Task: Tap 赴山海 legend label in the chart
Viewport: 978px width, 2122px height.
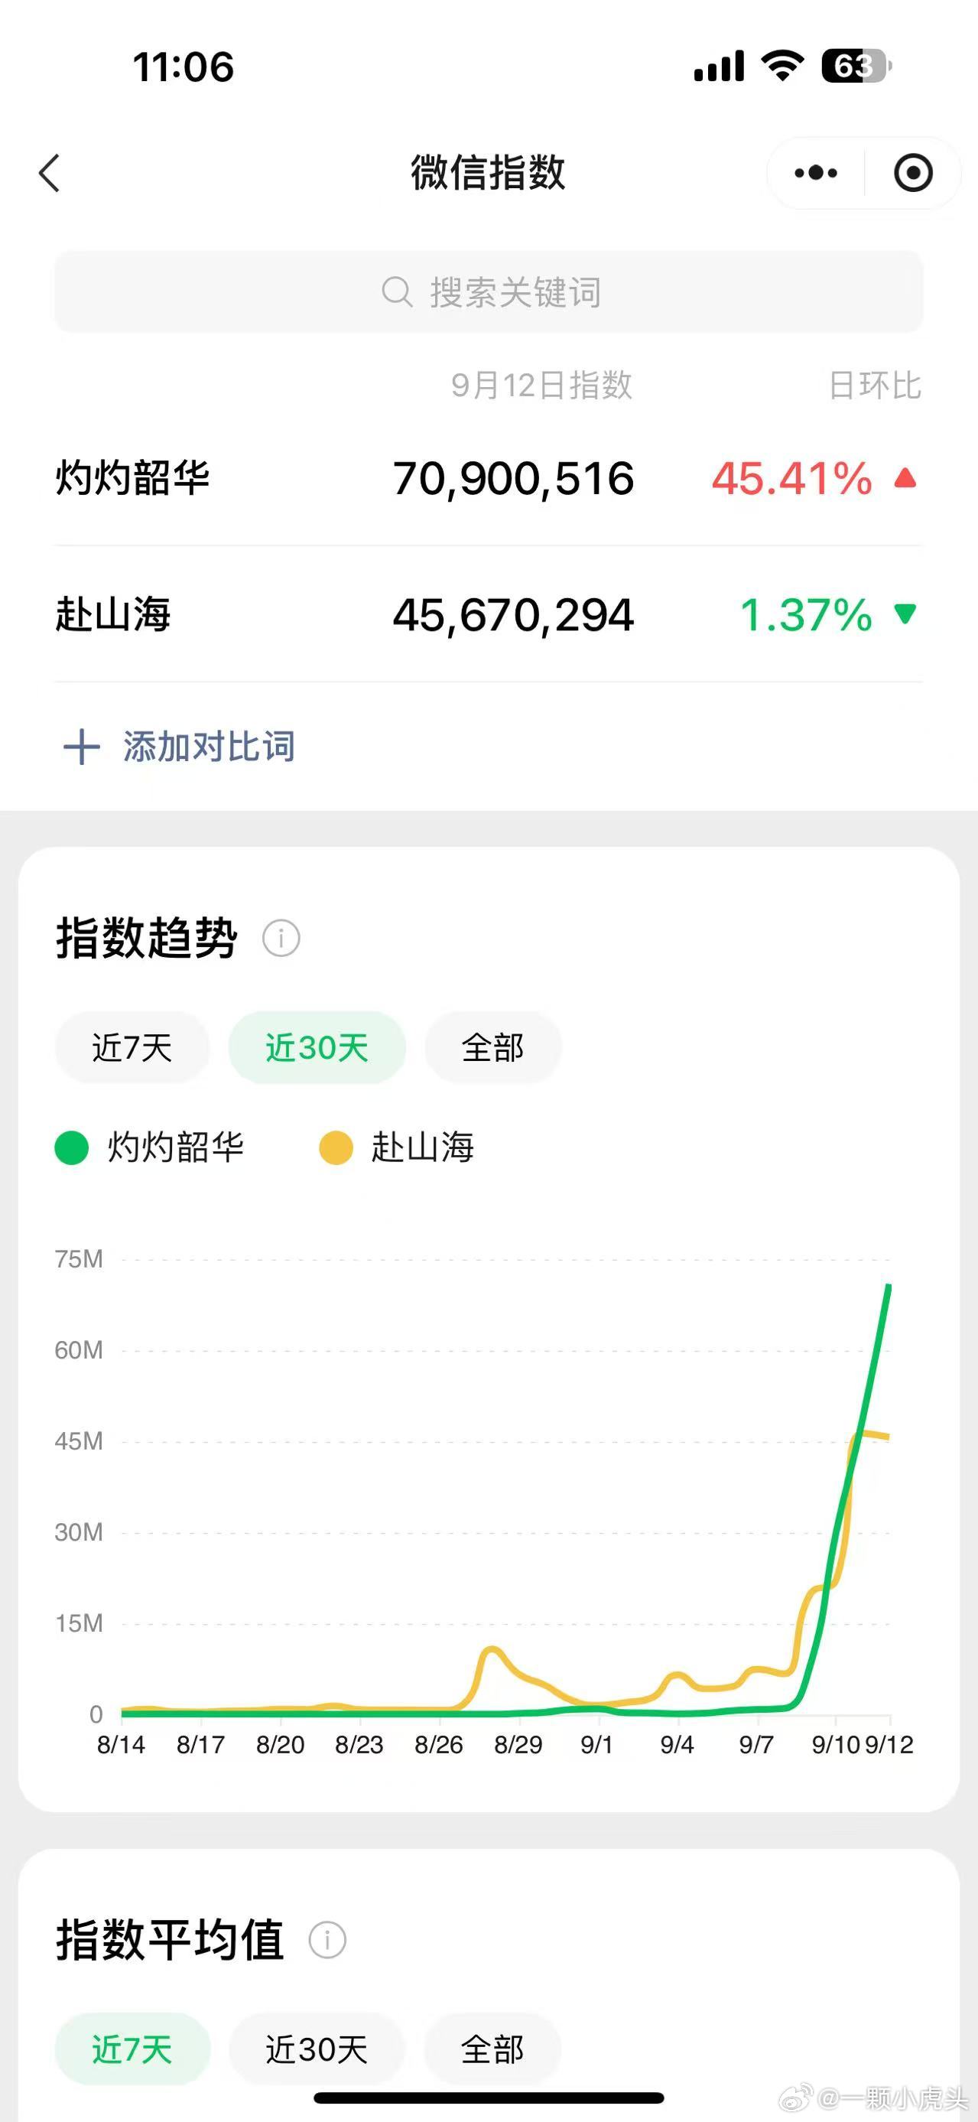Action: coord(422,1147)
